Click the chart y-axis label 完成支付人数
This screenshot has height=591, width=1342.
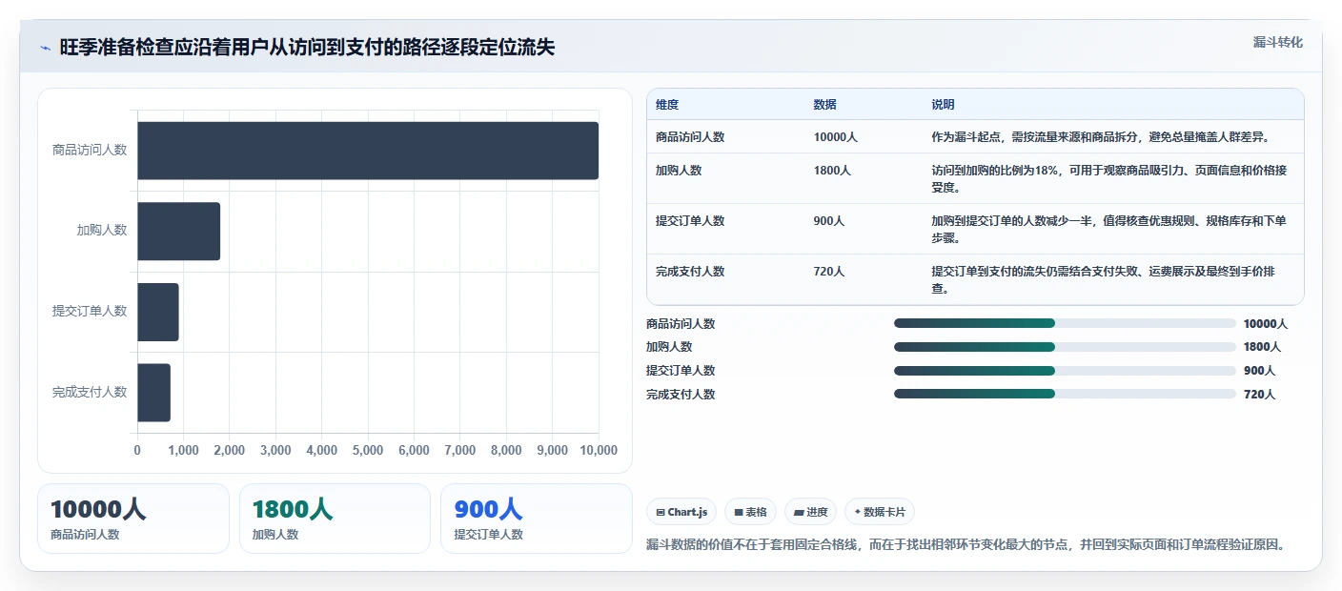click(x=90, y=392)
